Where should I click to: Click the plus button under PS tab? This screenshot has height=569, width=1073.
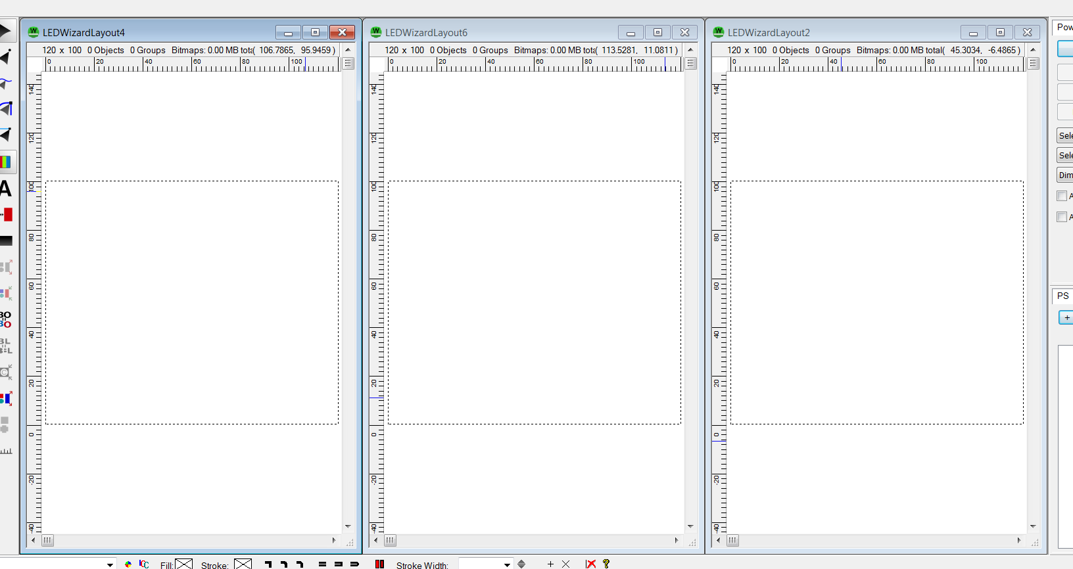(x=1066, y=317)
